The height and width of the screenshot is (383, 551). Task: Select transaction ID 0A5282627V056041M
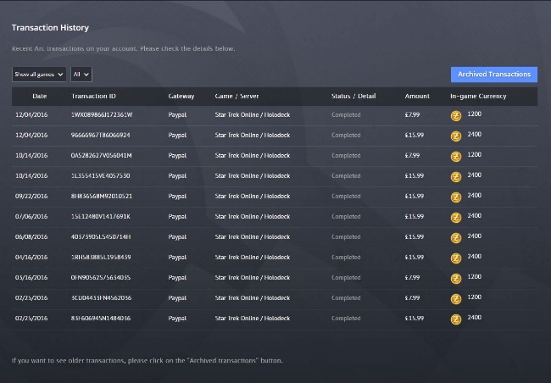point(101,155)
